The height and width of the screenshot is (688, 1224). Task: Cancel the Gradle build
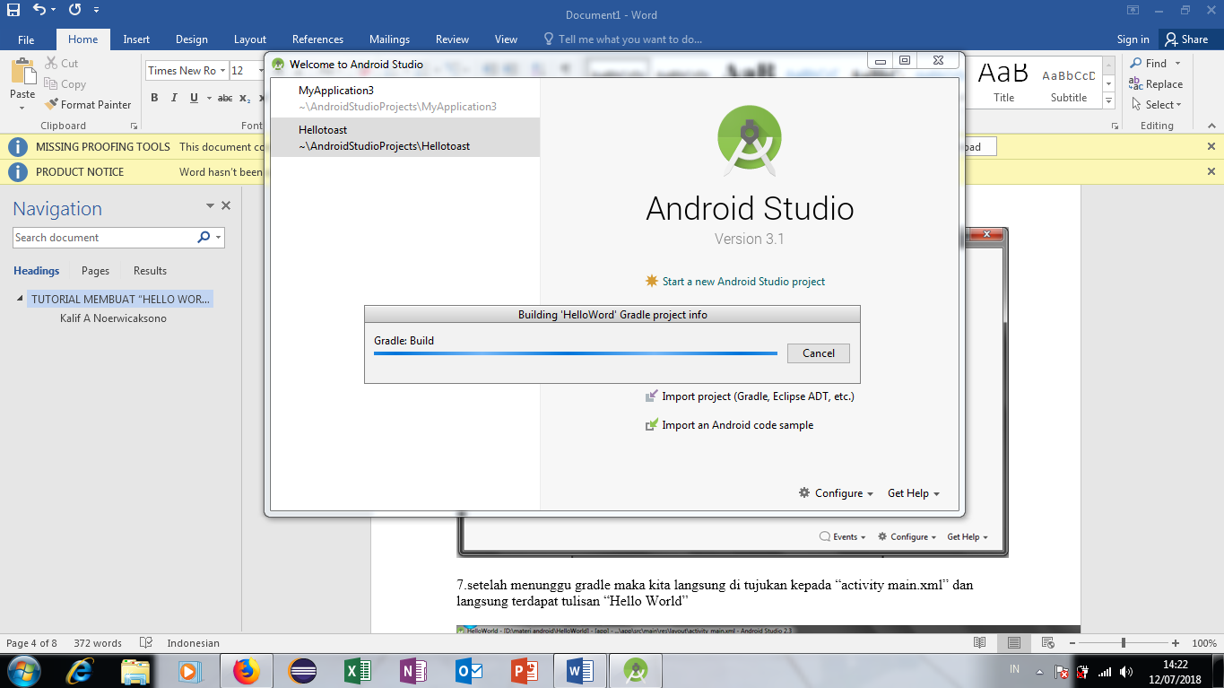[x=817, y=353]
